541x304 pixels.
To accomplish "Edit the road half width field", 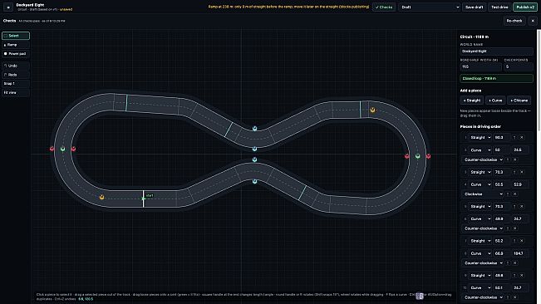I will [x=480, y=66].
